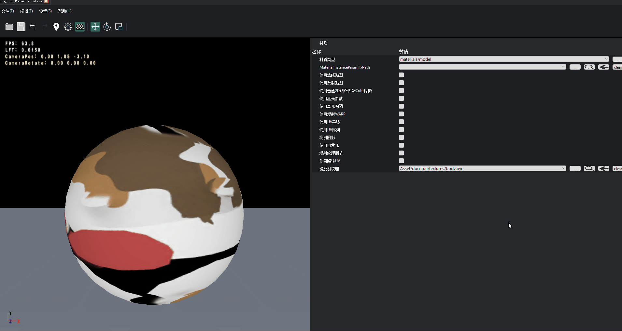This screenshot has height=331, width=622.
Task: Expand the 漫反射纹理 texture path dropdown
Action: point(482,168)
